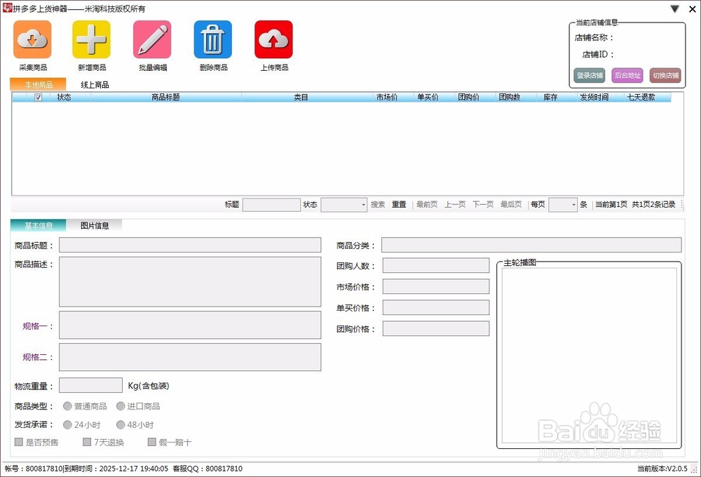
Task: Click the 类目 column header
Action: (301, 97)
